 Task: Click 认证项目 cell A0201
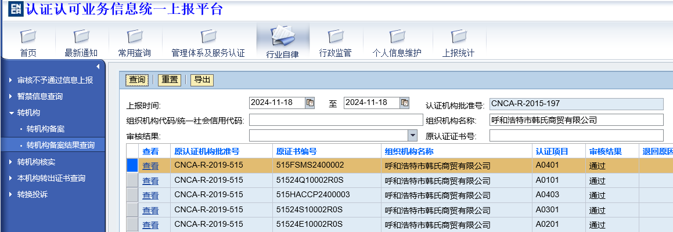(548, 224)
